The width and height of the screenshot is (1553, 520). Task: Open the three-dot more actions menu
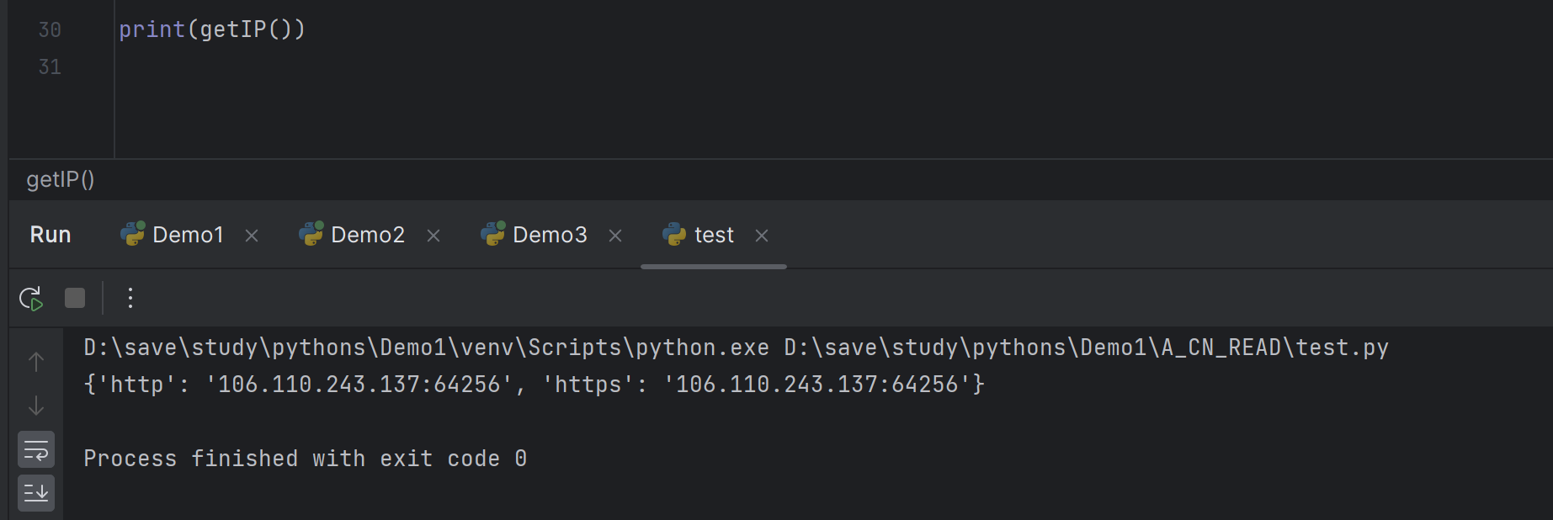130,298
